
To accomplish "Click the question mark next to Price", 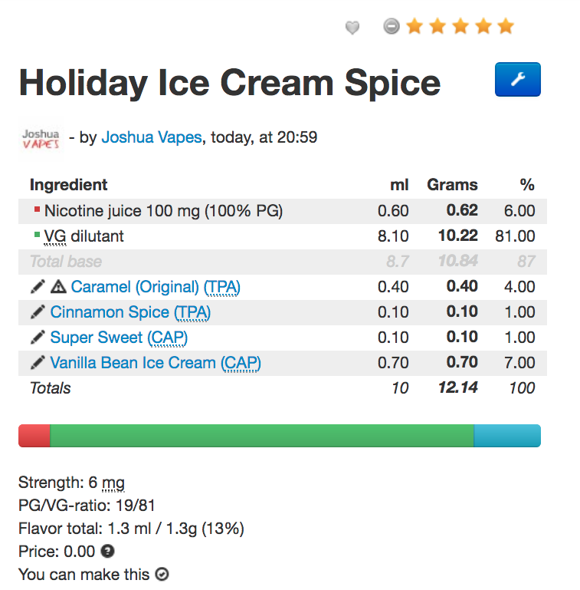I will tap(109, 551).
